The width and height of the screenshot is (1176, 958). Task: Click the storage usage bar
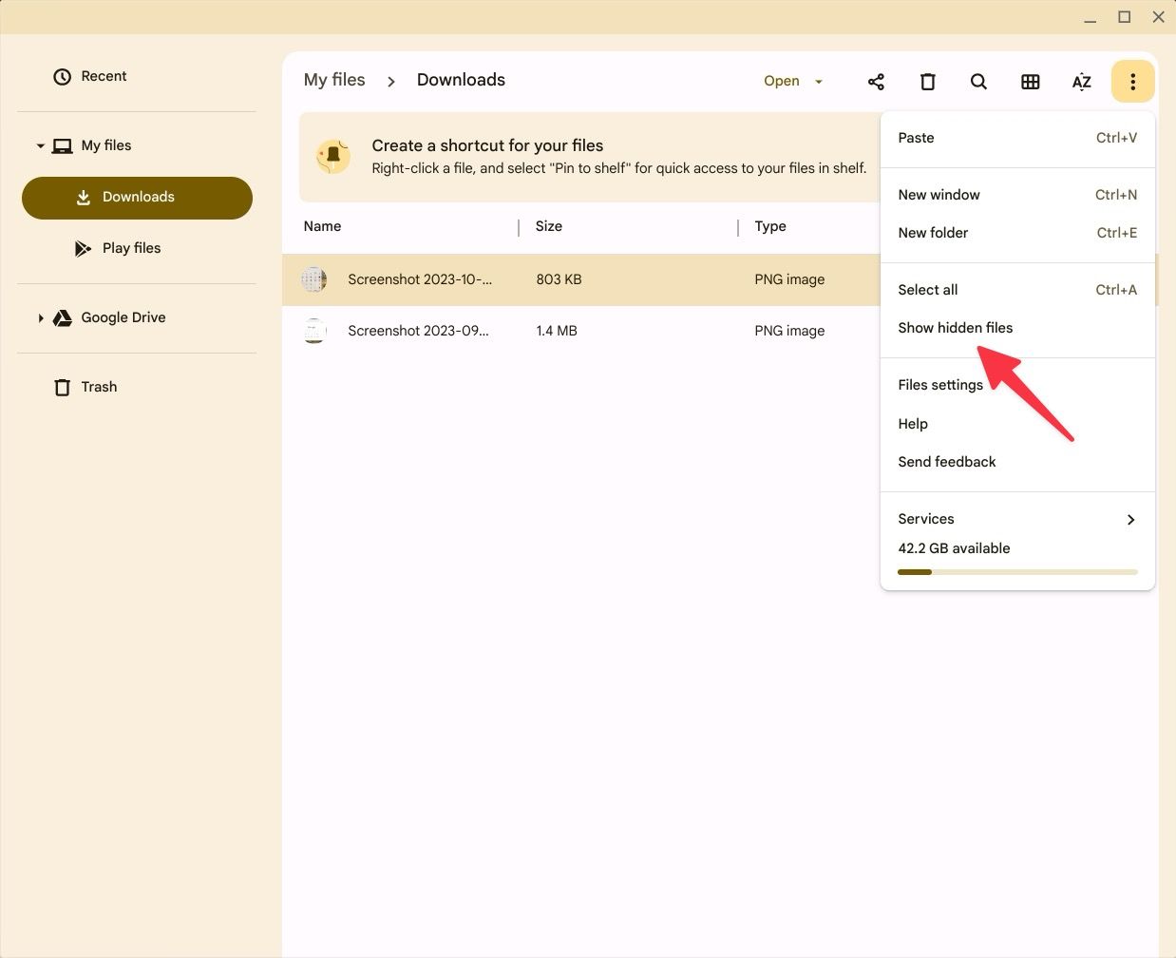click(1016, 572)
